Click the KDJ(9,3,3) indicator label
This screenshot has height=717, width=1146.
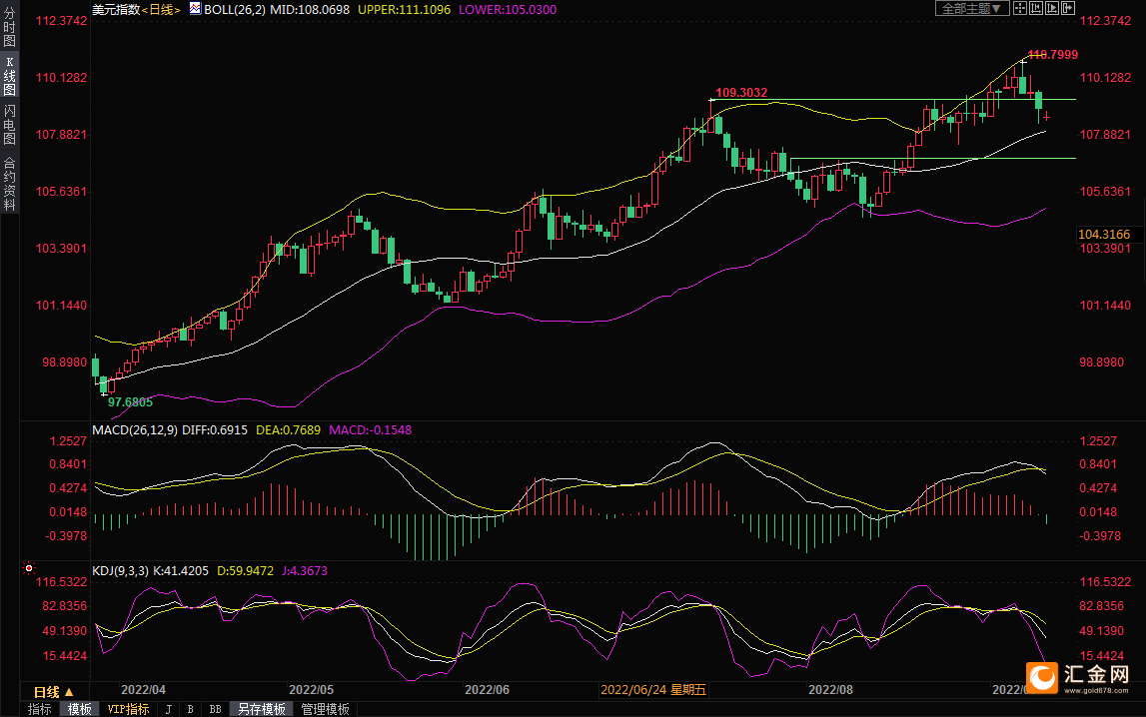[x=121, y=571]
